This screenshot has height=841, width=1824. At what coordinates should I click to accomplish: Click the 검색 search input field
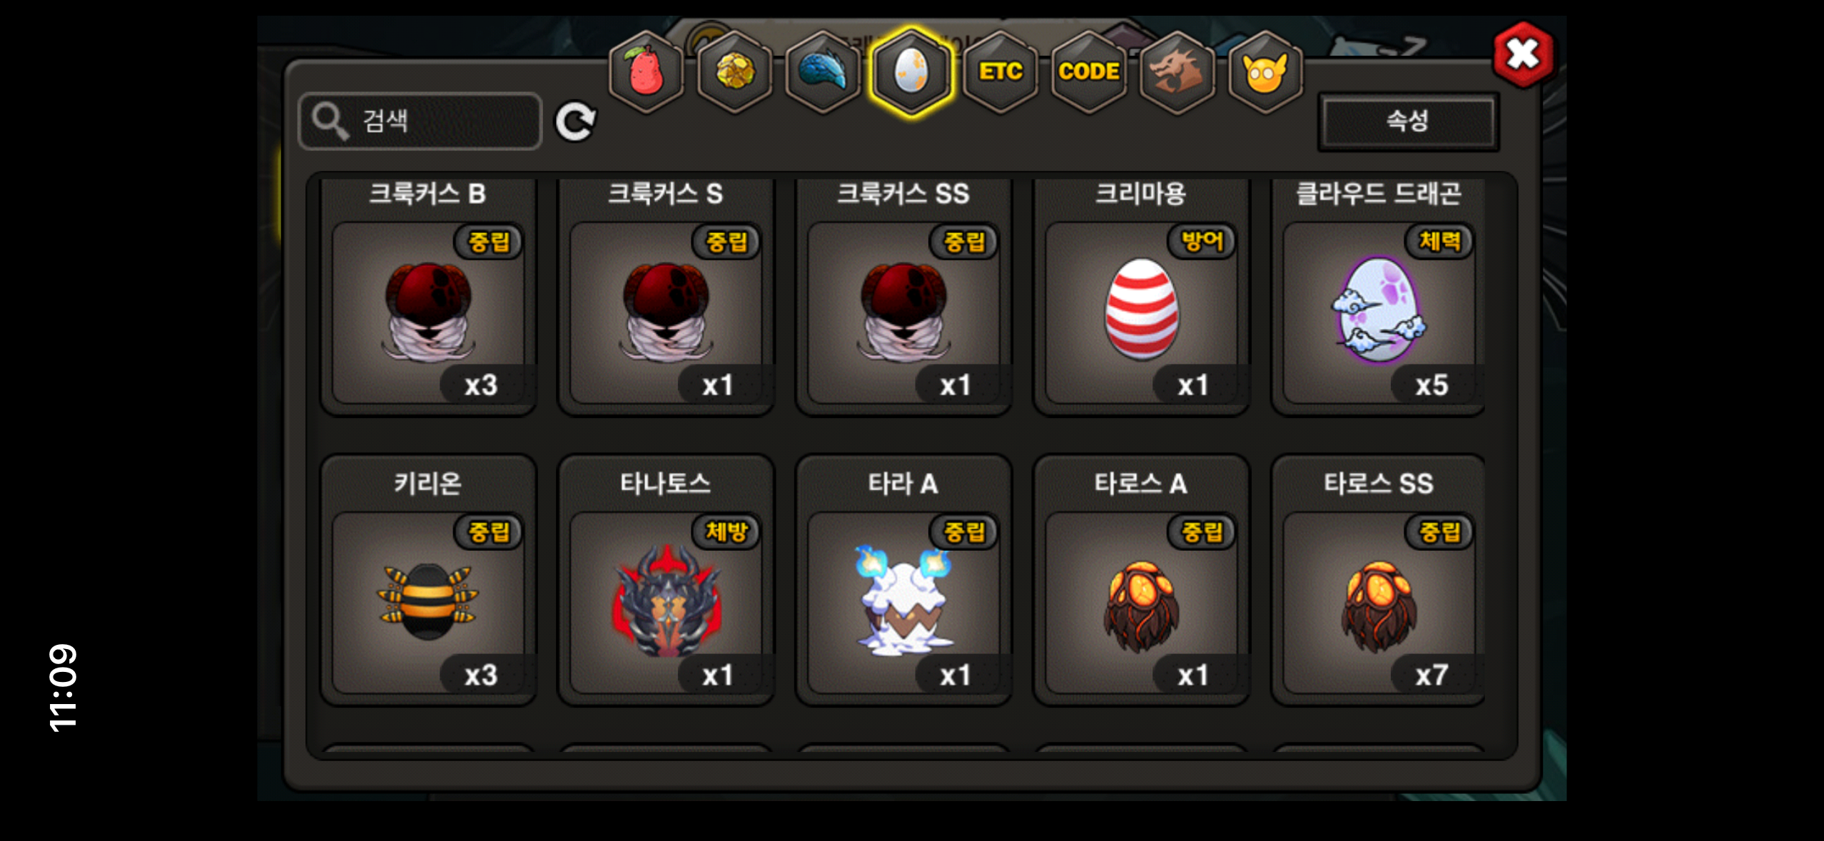(x=420, y=121)
